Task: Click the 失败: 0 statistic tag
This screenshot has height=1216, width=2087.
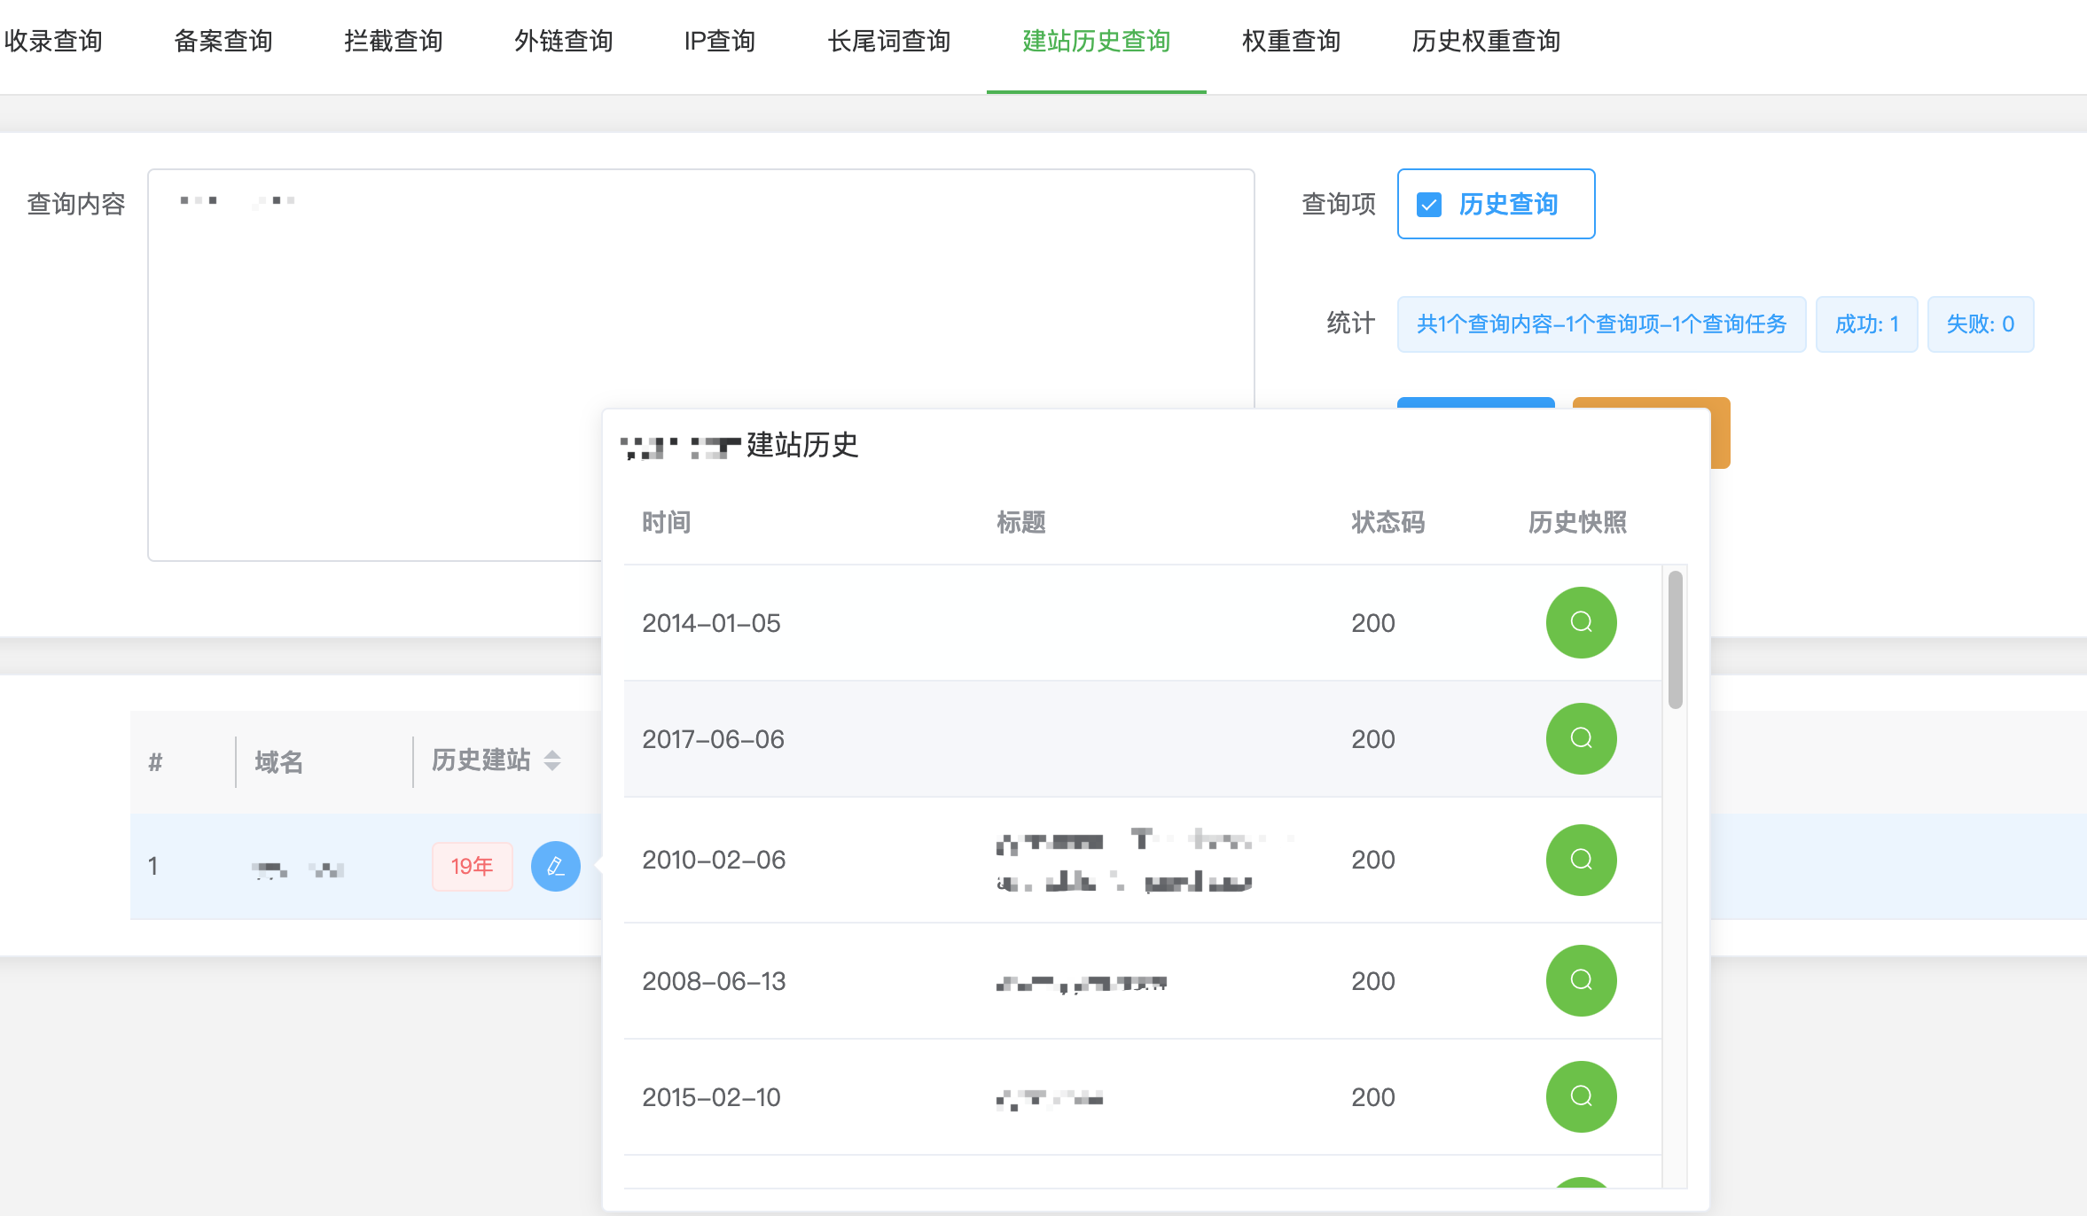Action: [x=1981, y=324]
